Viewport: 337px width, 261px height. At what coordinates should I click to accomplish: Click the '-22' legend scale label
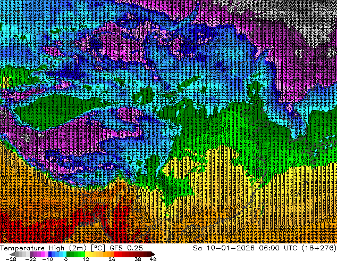click(31, 259)
